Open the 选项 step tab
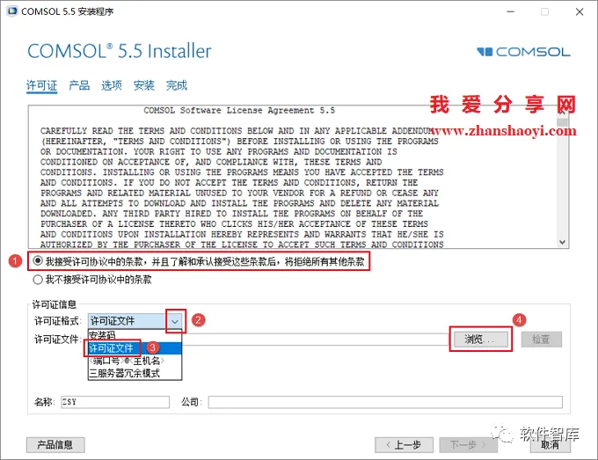Screen dimensions: 598x460 (112, 85)
